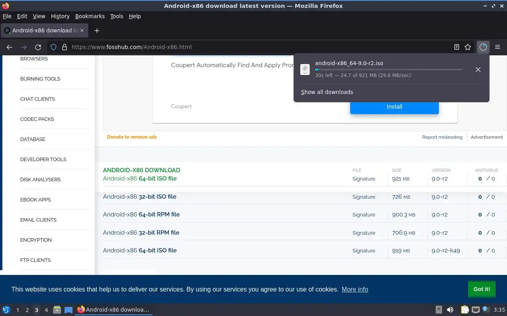Open Signature for the 726 MB file
The height and width of the screenshot is (316, 507).
pos(364,197)
